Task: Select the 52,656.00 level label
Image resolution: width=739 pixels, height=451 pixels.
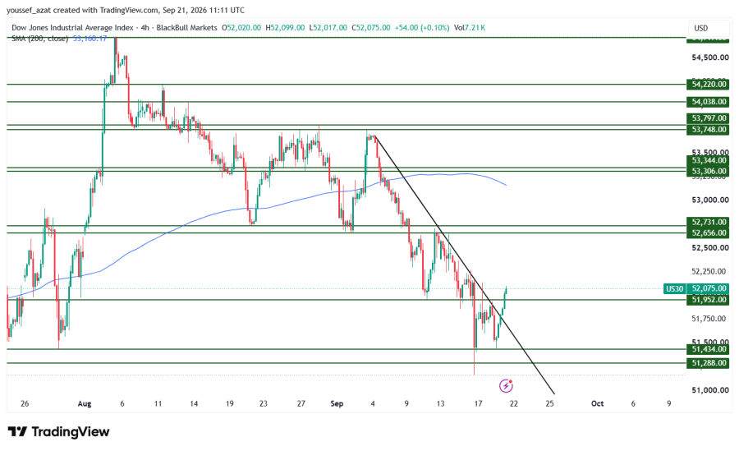Action: tap(709, 233)
